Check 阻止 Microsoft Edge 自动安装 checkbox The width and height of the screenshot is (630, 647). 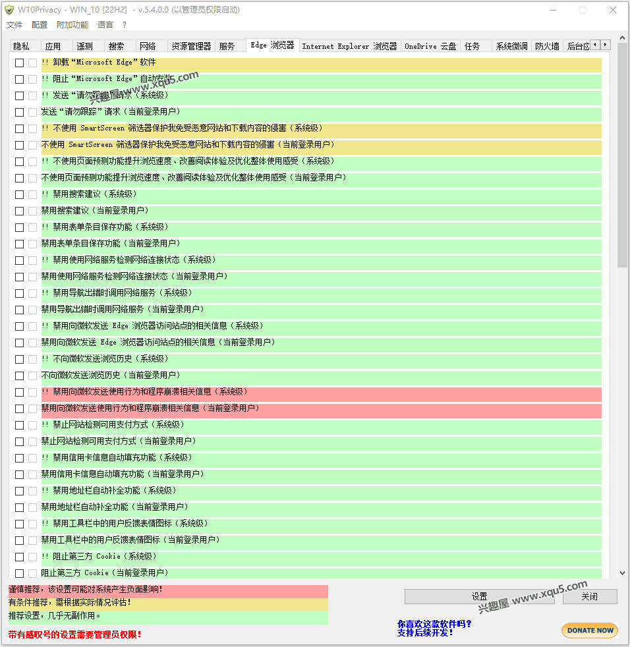pyautogui.click(x=19, y=79)
